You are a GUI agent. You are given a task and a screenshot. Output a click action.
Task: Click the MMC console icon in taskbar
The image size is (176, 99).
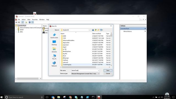(99, 97)
